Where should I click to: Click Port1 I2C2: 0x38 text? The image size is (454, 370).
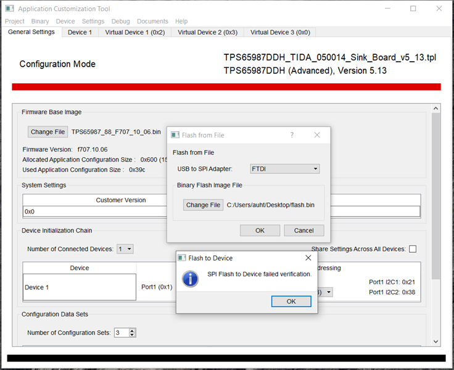click(x=392, y=292)
